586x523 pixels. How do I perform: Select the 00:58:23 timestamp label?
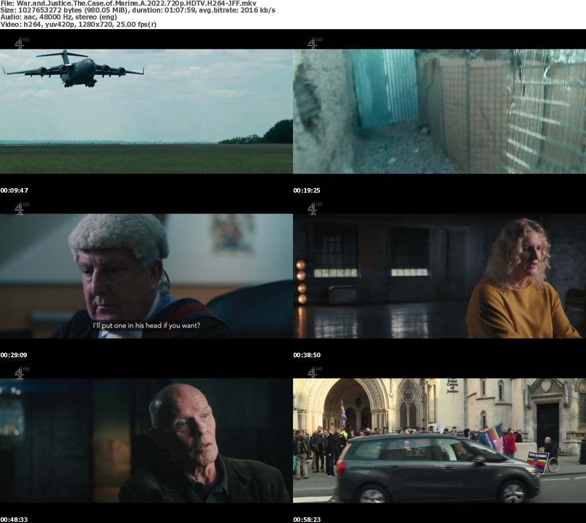(307, 520)
